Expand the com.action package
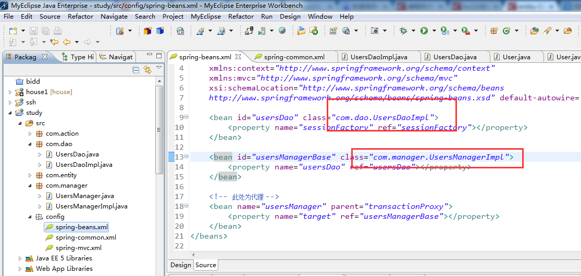 pos(30,134)
